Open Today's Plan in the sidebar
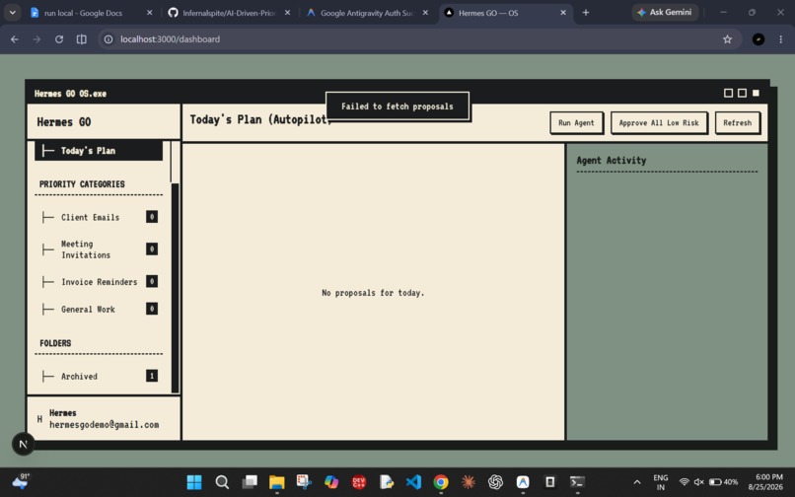 [99, 151]
